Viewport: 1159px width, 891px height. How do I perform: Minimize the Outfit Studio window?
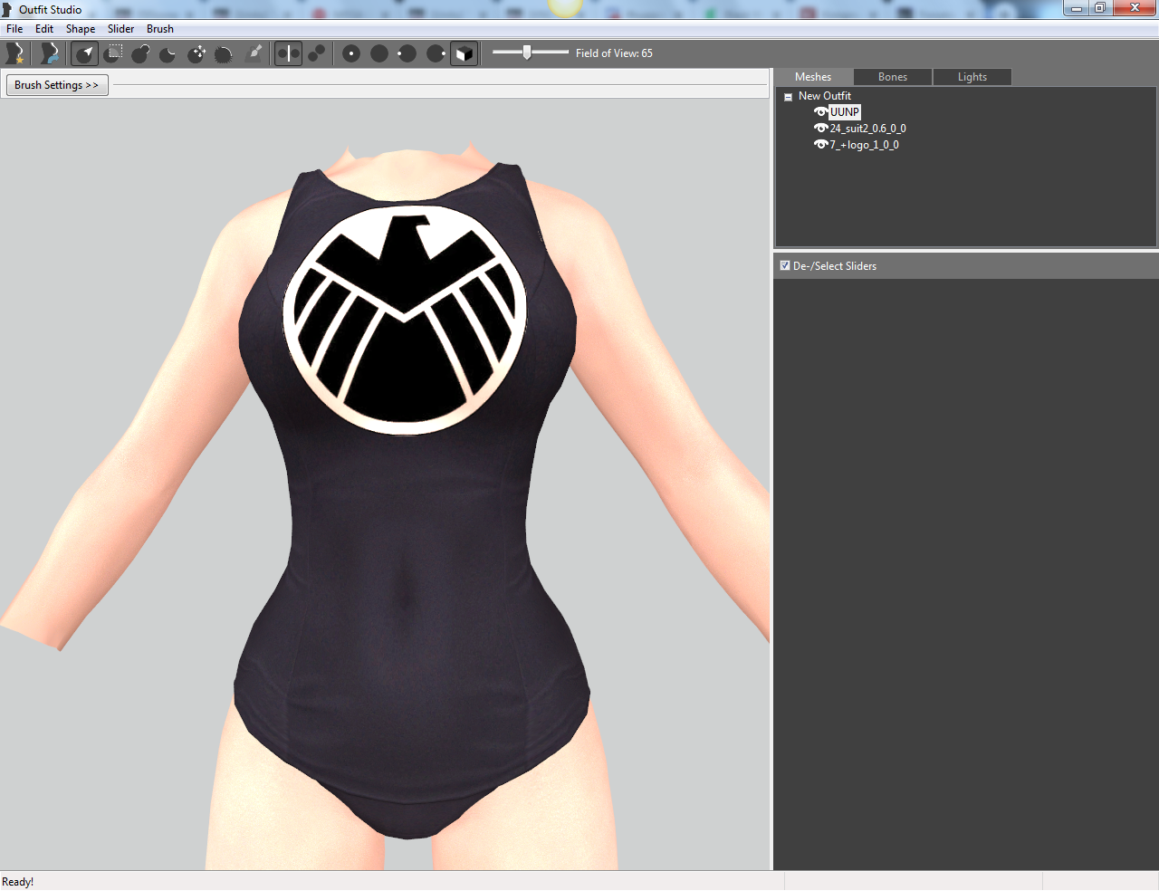(1077, 8)
